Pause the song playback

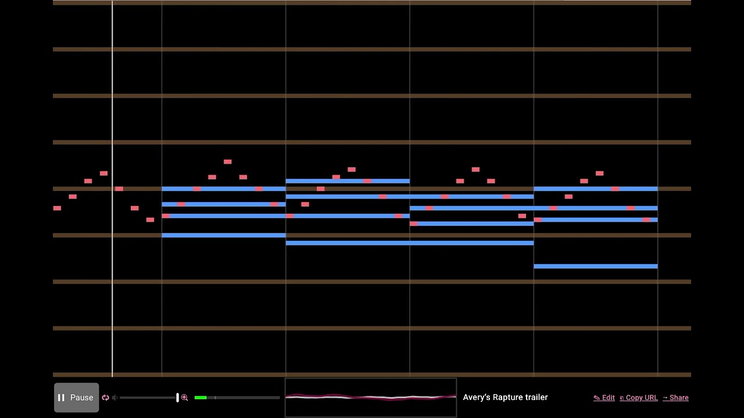(x=76, y=398)
